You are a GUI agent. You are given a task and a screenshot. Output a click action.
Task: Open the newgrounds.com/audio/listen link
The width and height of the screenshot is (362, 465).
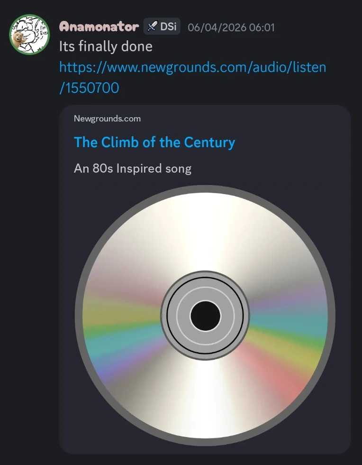click(x=192, y=67)
